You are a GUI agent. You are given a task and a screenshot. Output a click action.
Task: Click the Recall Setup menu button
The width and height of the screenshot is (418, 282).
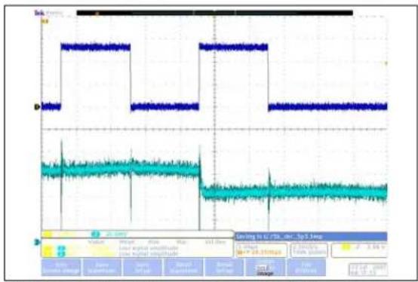coord(224,267)
